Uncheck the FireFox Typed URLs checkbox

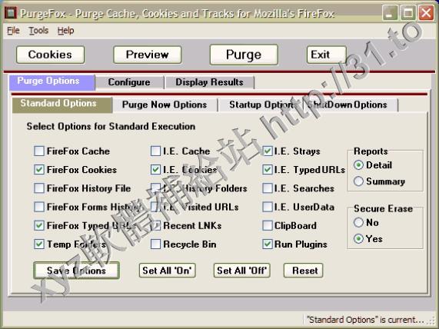point(39,226)
